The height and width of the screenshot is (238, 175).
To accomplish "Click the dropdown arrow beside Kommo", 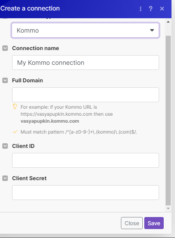I will [x=152, y=30].
